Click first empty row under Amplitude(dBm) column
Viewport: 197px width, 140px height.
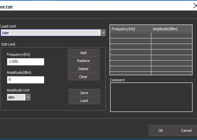(x=171, y=35)
